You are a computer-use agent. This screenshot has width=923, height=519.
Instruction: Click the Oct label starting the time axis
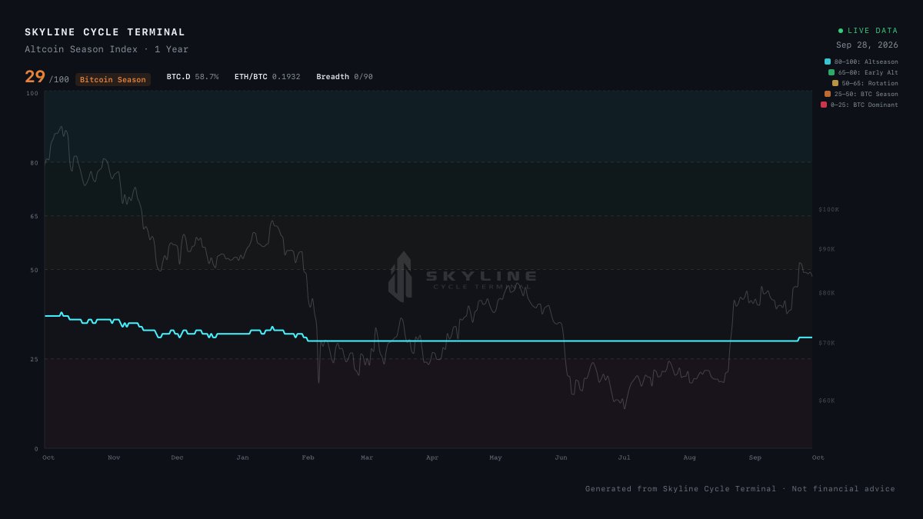48,457
